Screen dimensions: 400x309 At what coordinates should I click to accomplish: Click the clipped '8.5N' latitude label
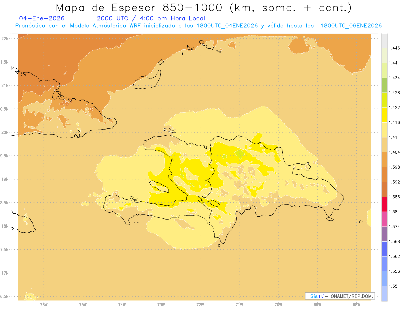pyautogui.click(x=5, y=203)
